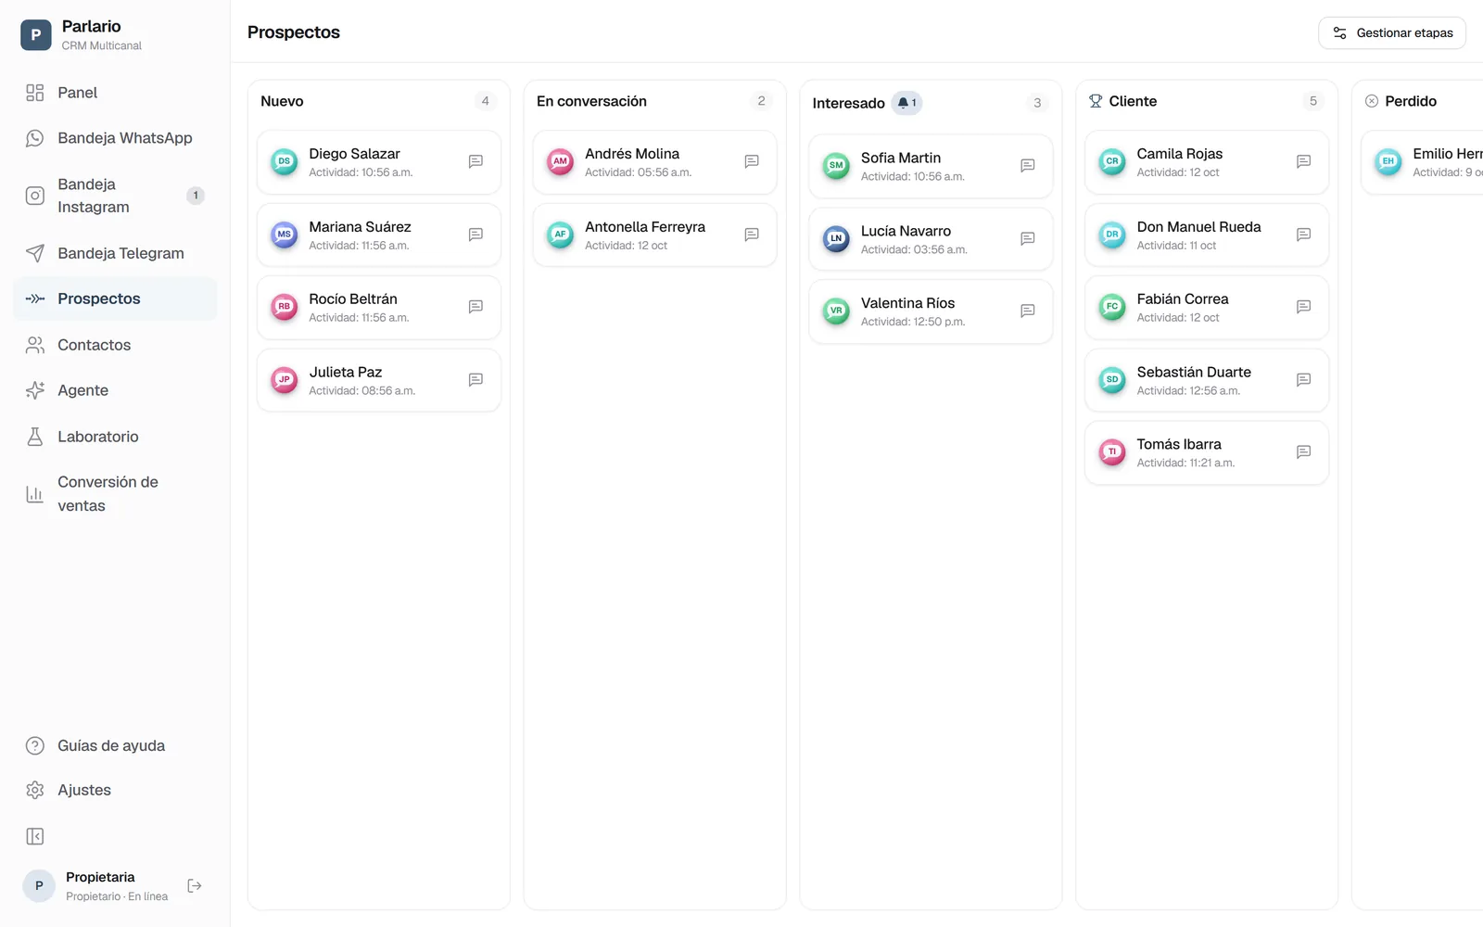Click the logout icon next to Propietaria
This screenshot has height=927, width=1483.
pos(195,886)
